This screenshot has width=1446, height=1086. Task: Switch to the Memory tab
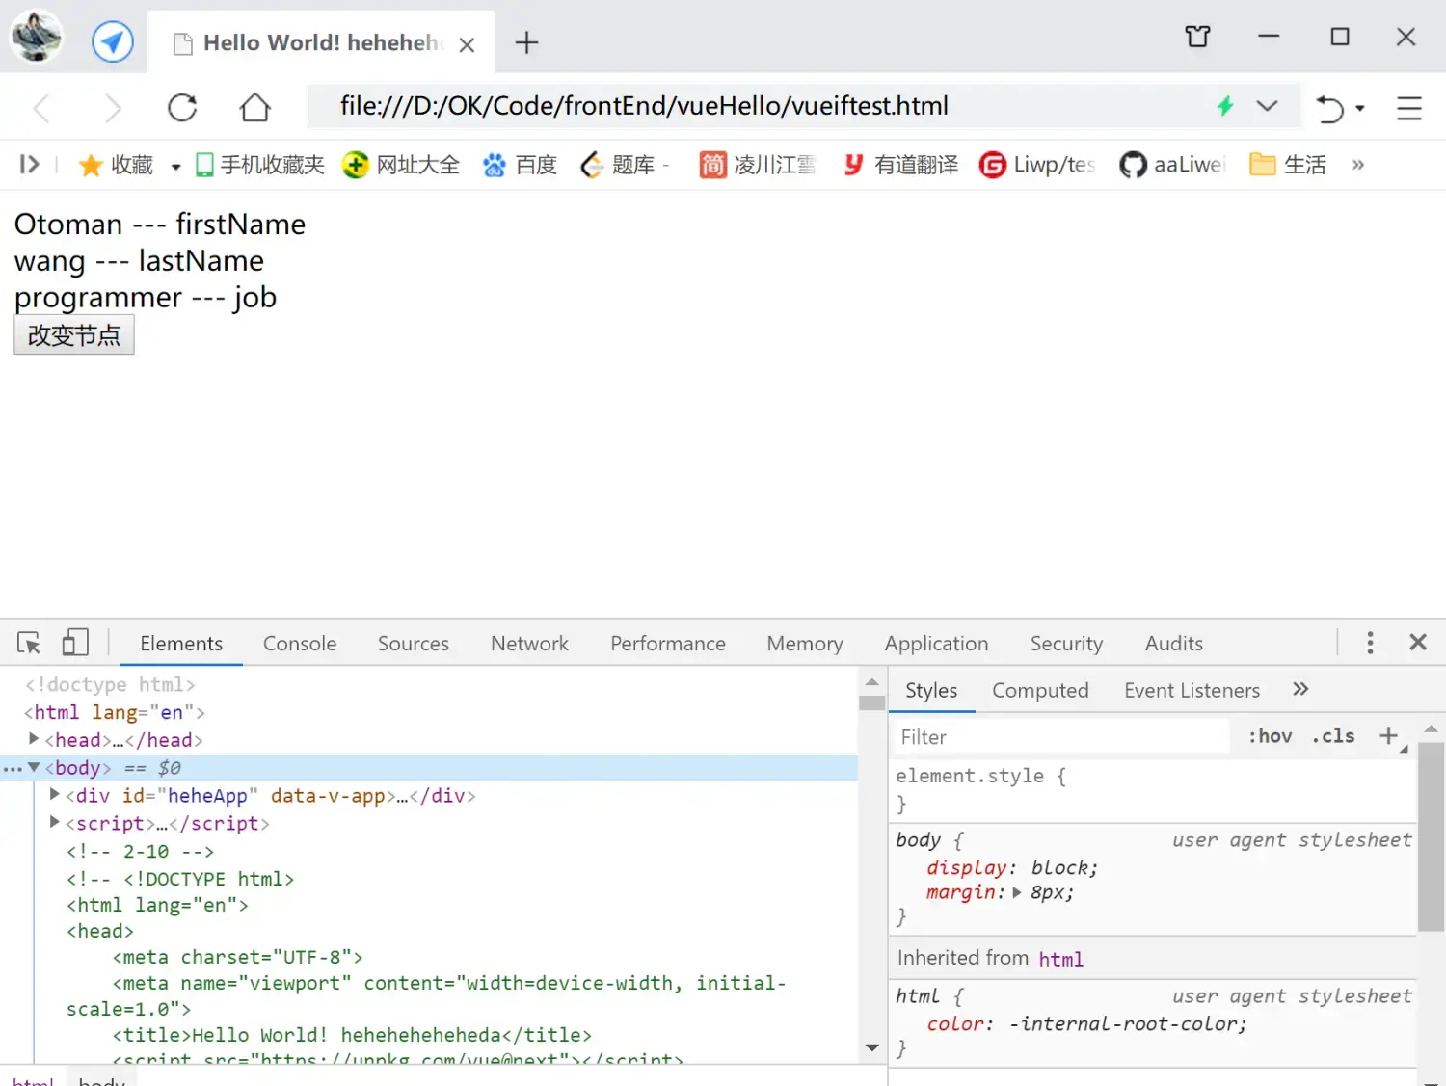(x=805, y=644)
